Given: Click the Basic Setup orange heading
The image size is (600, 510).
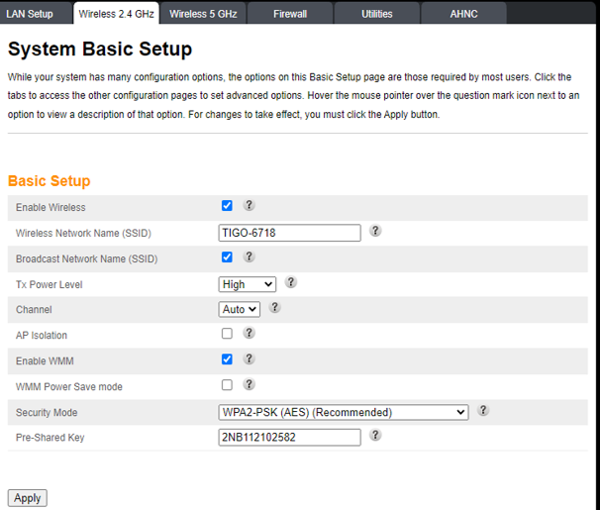Looking at the screenshot, I should click(49, 181).
